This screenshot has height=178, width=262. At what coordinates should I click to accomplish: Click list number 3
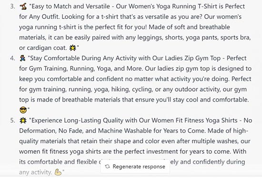(12, 7)
